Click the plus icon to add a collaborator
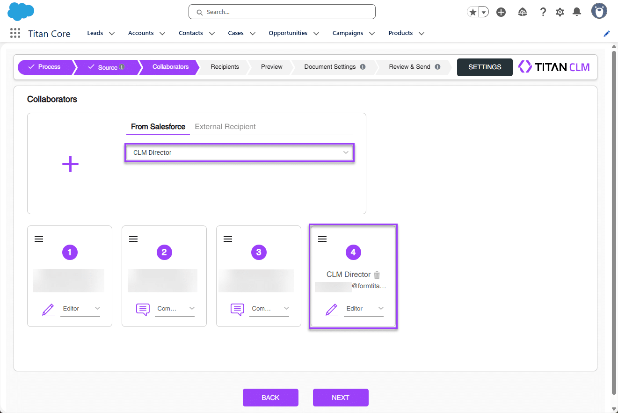Screen dimensions: 618x413 70,164
